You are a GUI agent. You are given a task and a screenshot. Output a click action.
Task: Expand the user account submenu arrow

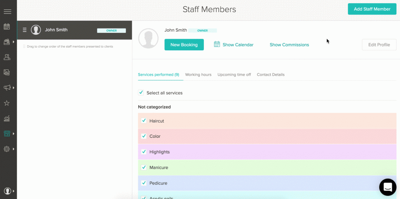pyautogui.click(x=13, y=190)
